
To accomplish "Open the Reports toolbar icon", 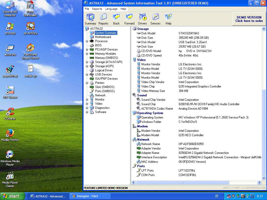I will point(103,19).
